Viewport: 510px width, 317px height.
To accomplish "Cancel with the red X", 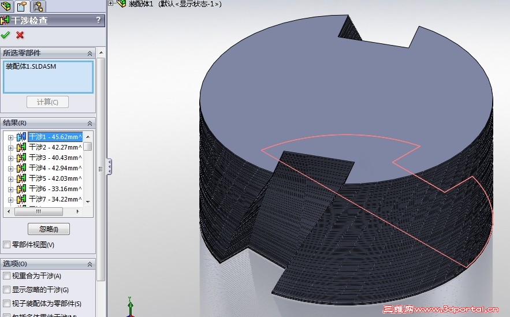I will coord(20,35).
